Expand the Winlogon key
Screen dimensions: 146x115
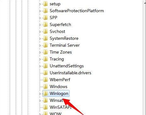point(40,94)
